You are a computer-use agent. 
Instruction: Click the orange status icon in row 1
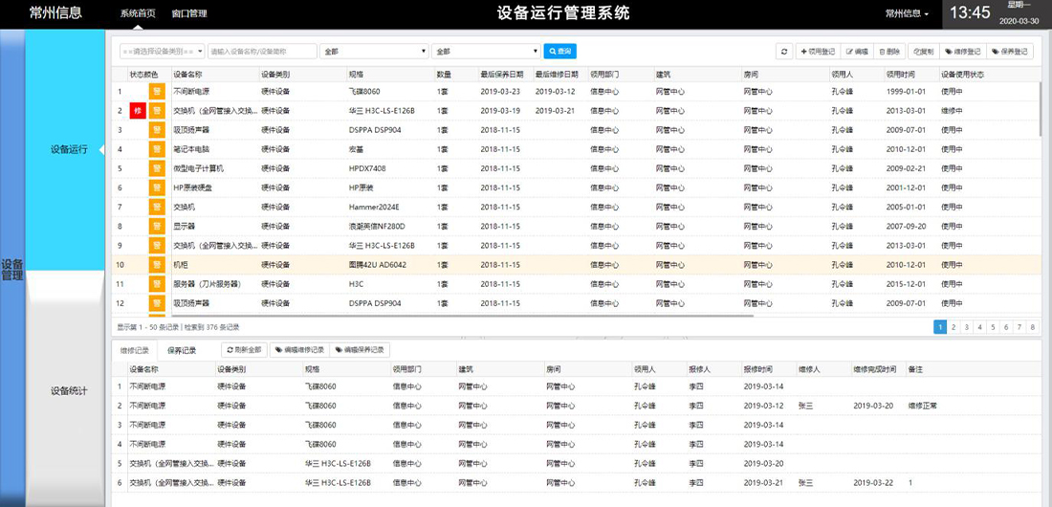point(157,92)
